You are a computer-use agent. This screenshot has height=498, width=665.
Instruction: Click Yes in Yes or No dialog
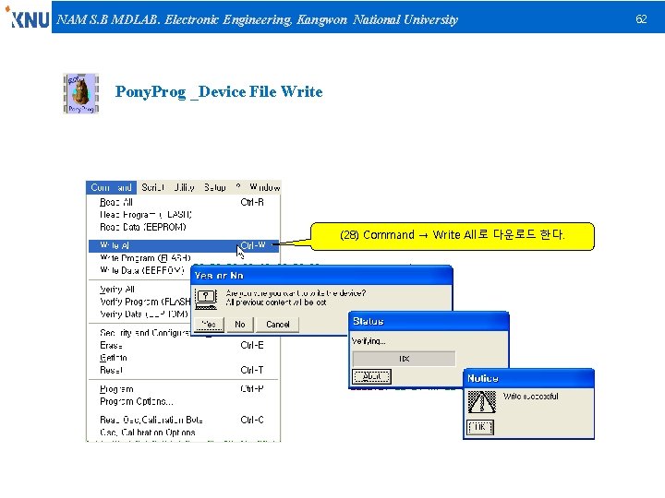tap(209, 325)
